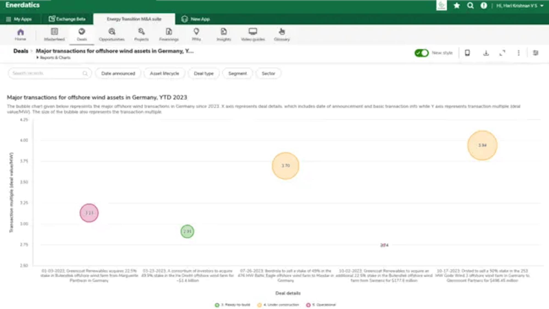This screenshot has width=549, height=309.
Task: Open Video guides
Action: pos(253,35)
